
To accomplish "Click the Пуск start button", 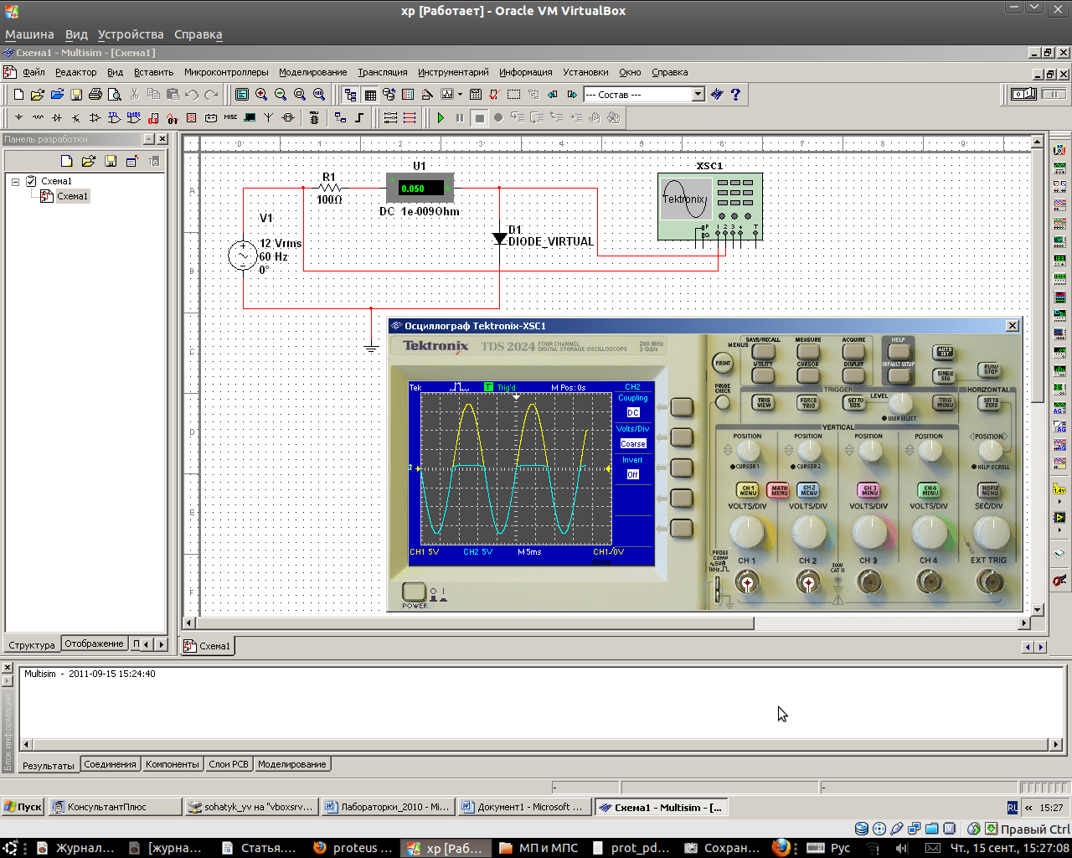I will point(23,807).
